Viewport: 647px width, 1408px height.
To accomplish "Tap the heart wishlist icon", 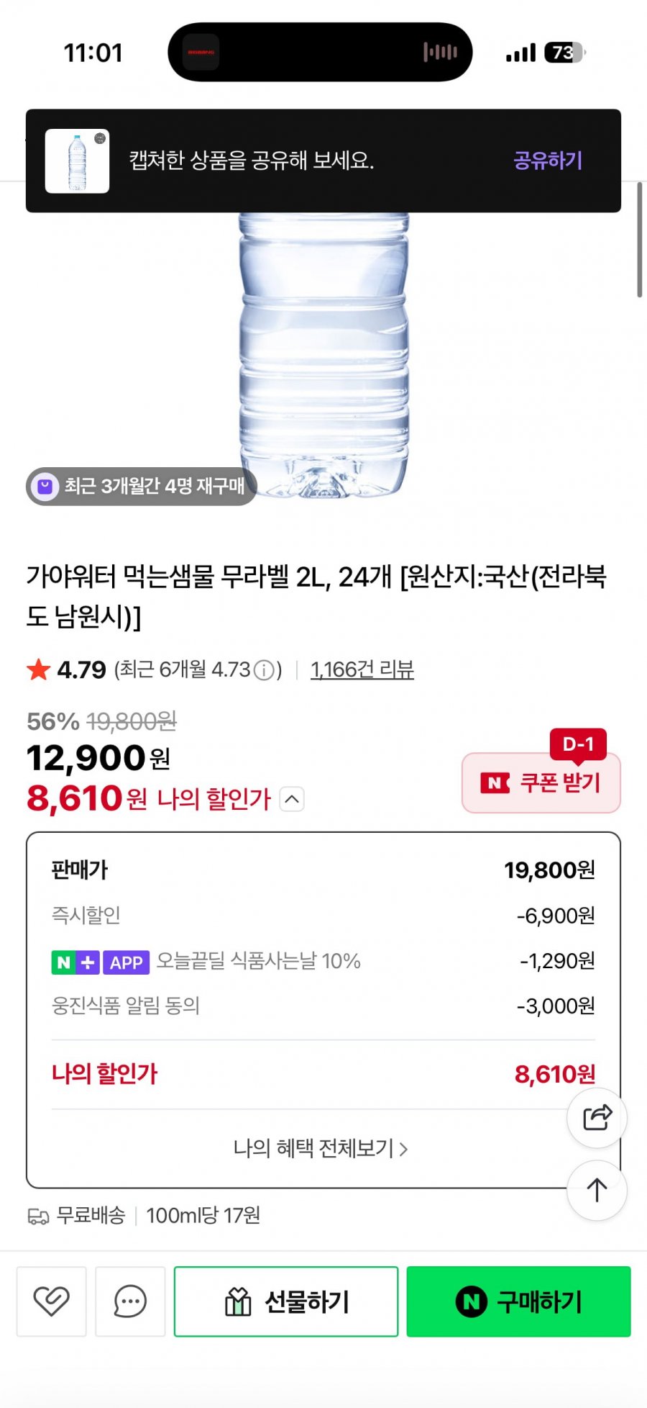I will 51,1301.
